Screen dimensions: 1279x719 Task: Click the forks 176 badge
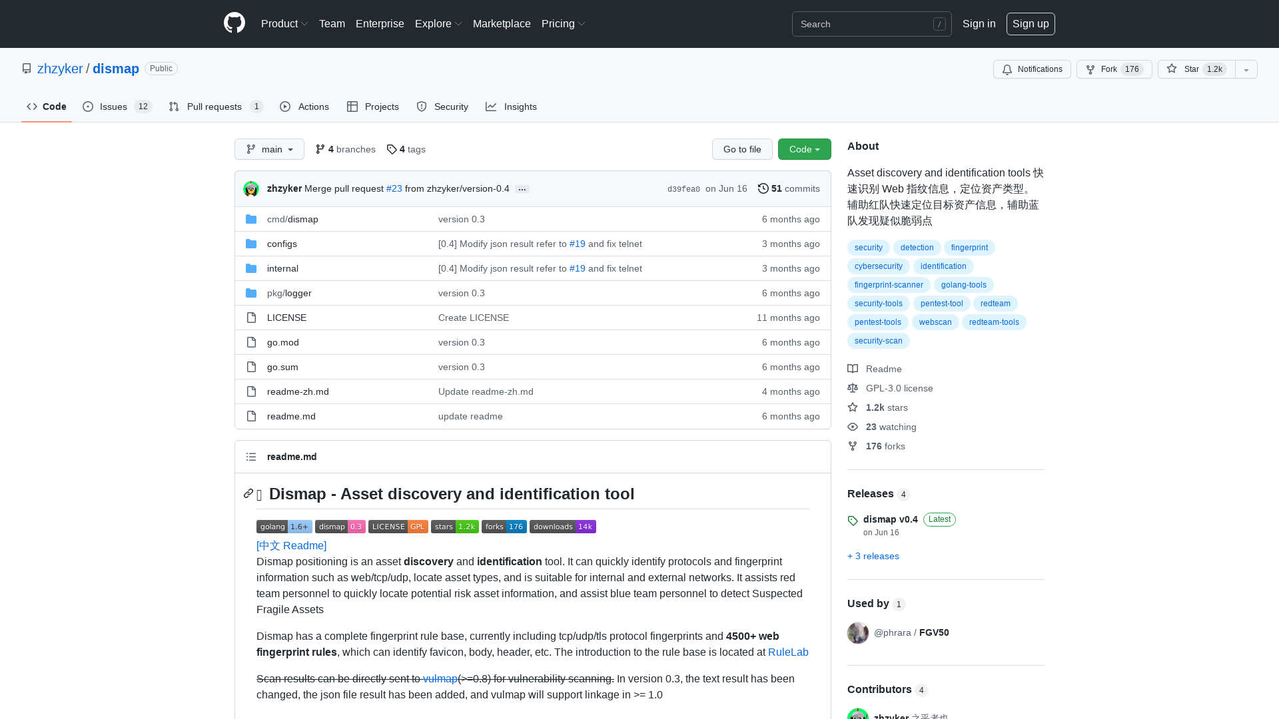504,527
